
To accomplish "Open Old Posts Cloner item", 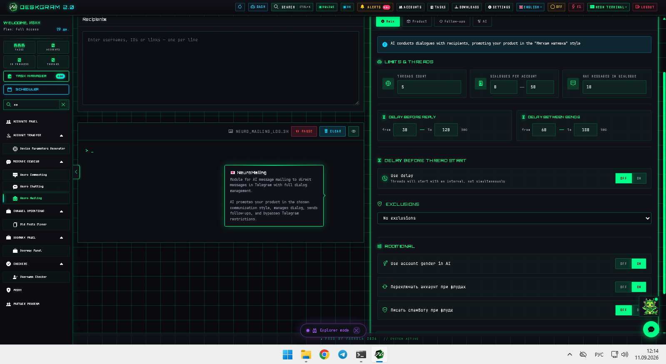I will tap(36, 224).
